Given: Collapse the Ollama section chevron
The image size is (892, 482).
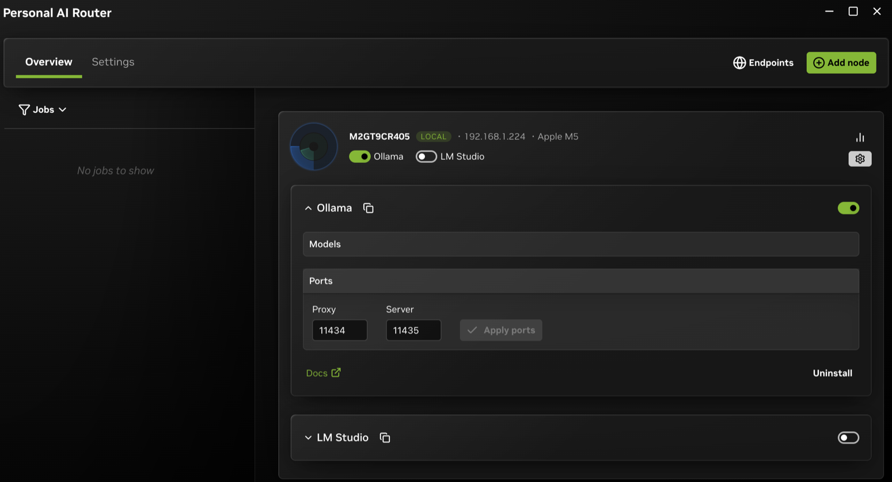Looking at the screenshot, I should point(308,208).
